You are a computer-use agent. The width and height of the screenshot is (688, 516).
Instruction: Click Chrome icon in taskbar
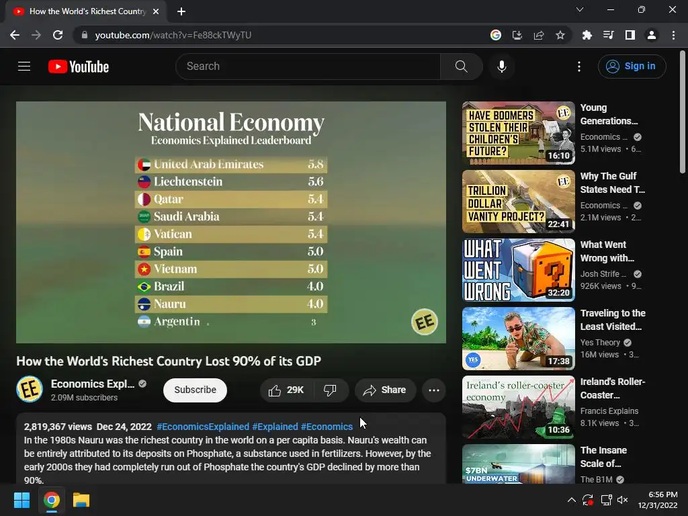click(x=51, y=500)
